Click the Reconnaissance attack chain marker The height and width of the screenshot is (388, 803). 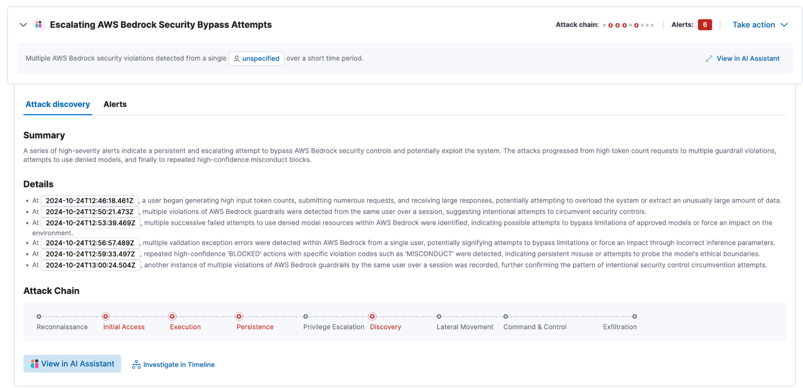tap(39, 317)
